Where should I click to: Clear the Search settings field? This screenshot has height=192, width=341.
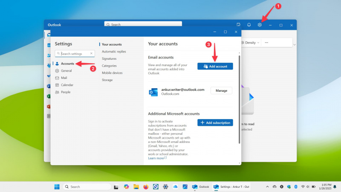(x=91, y=53)
